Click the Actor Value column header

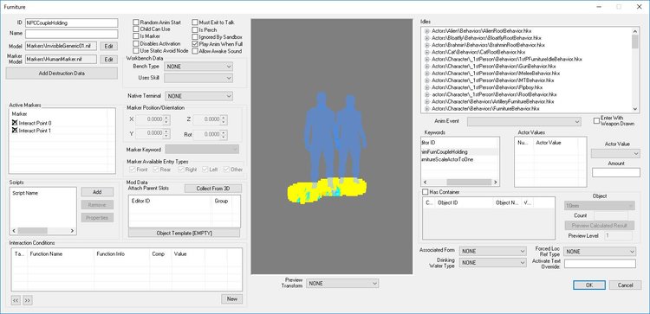pos(559,143)
